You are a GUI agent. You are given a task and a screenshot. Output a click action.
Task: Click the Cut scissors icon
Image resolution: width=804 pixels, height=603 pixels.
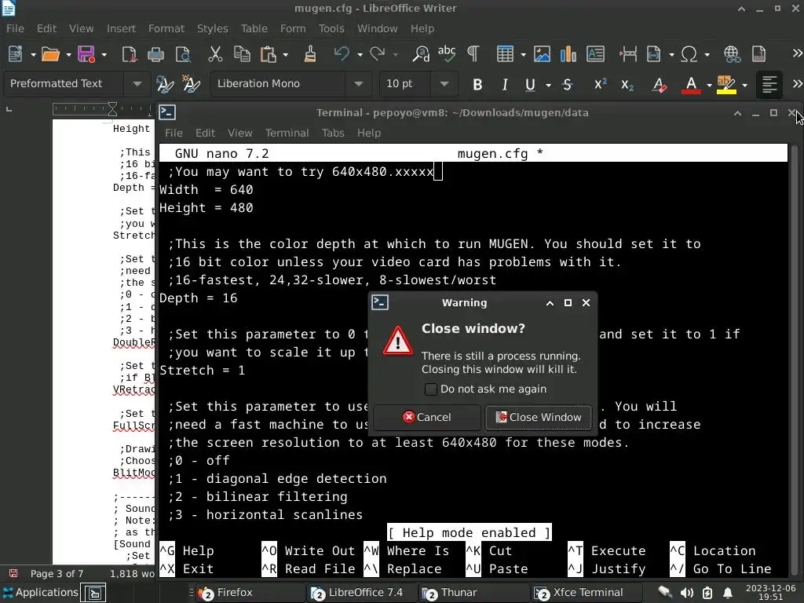[x=215, y=54]
